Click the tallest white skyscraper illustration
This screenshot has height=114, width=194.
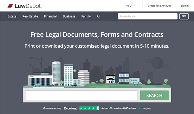[56, 72]
